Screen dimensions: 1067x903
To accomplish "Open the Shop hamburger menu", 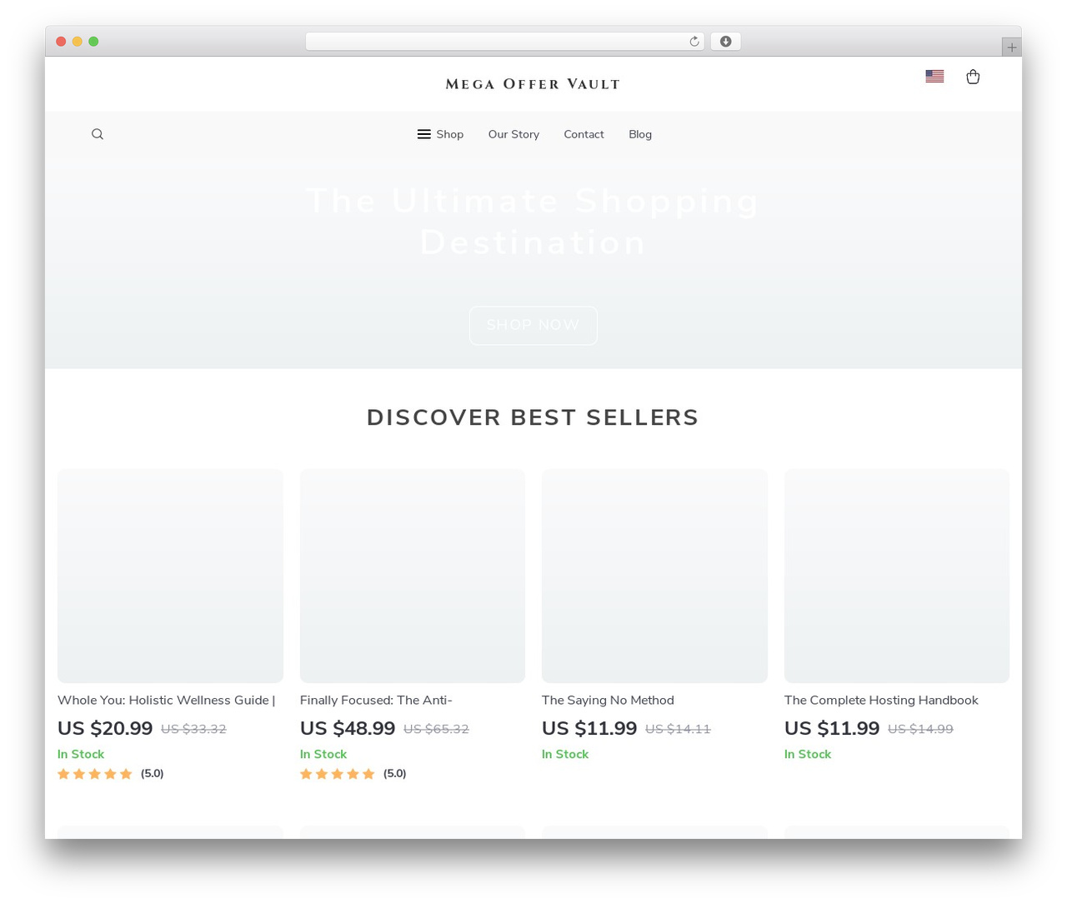I will pyautogui.click(x=440, y=134).
